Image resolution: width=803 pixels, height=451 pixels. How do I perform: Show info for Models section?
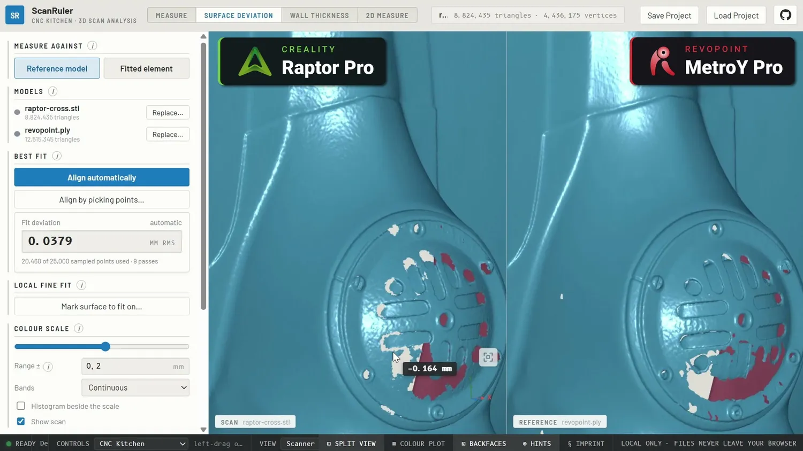coord(52,91)
